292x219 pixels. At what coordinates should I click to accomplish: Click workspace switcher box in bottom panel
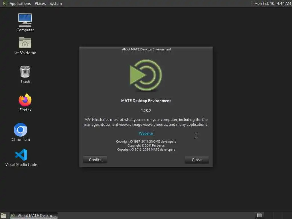click(259, 216)
